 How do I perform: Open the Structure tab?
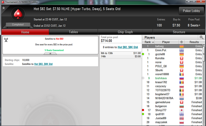click(179, 32)
